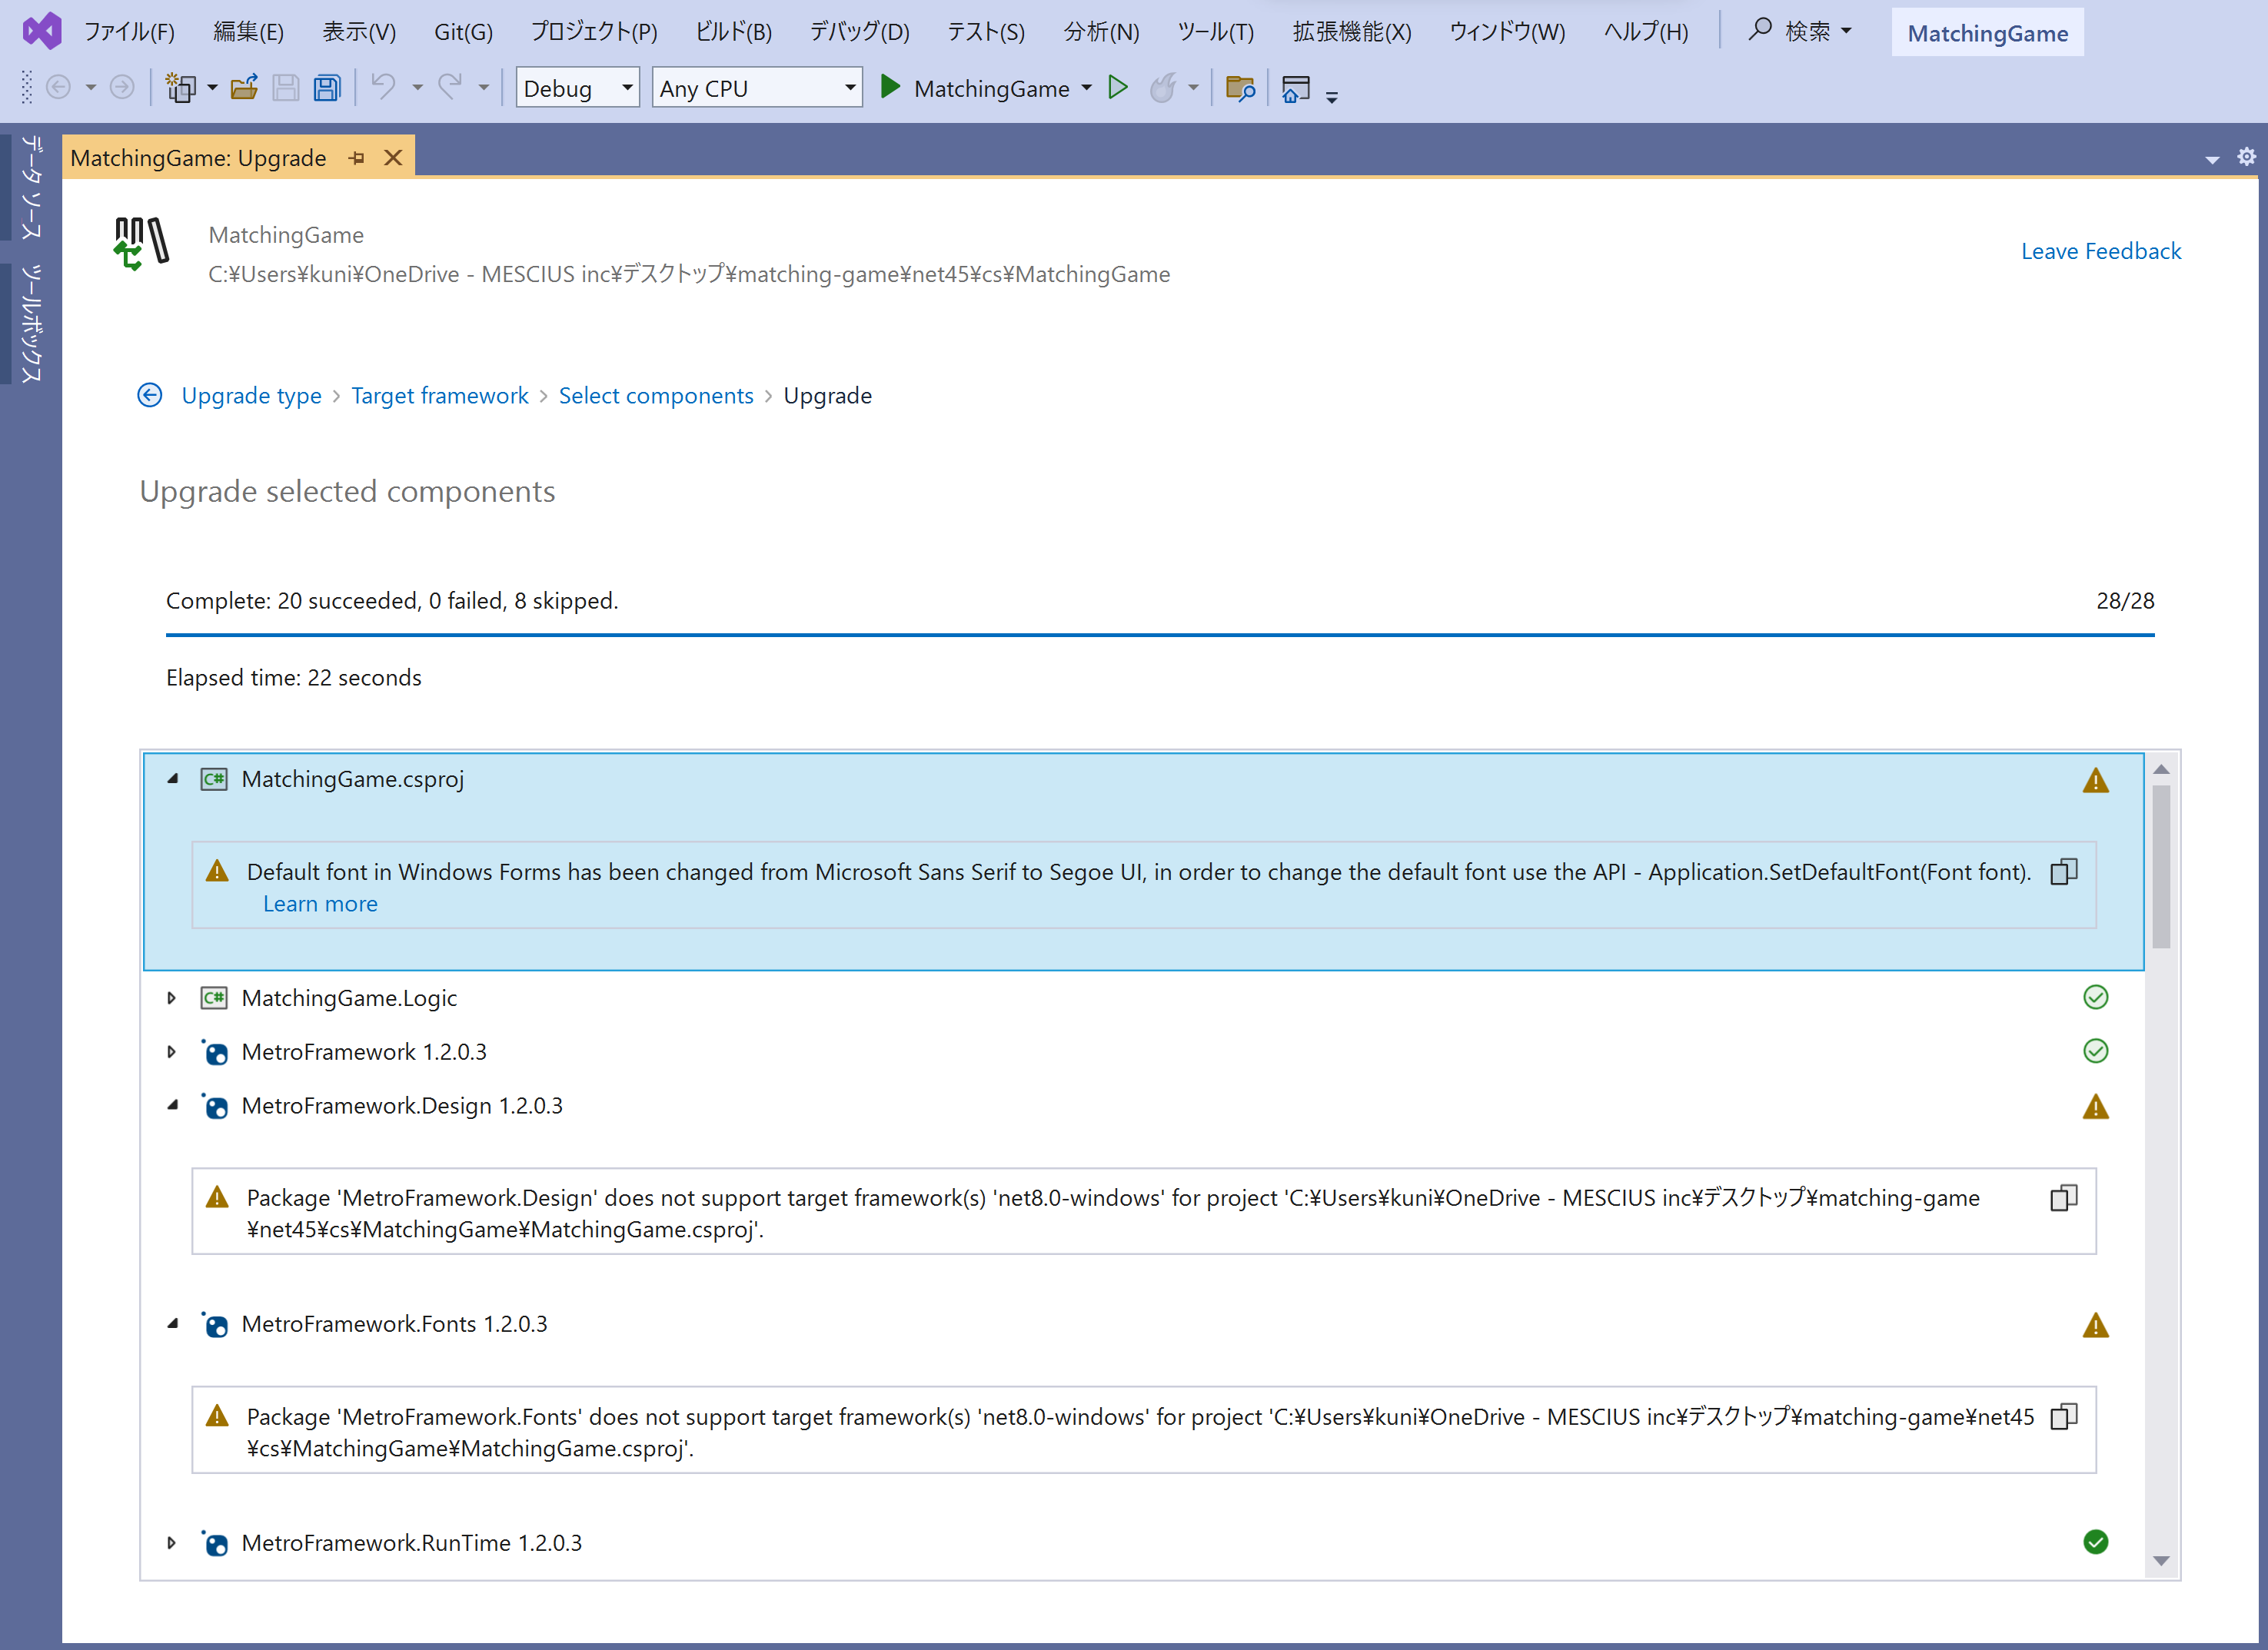Click the Hot Reload flame icon
The height and width of the screenshot is (1650, 2268).
[1162, 88]
